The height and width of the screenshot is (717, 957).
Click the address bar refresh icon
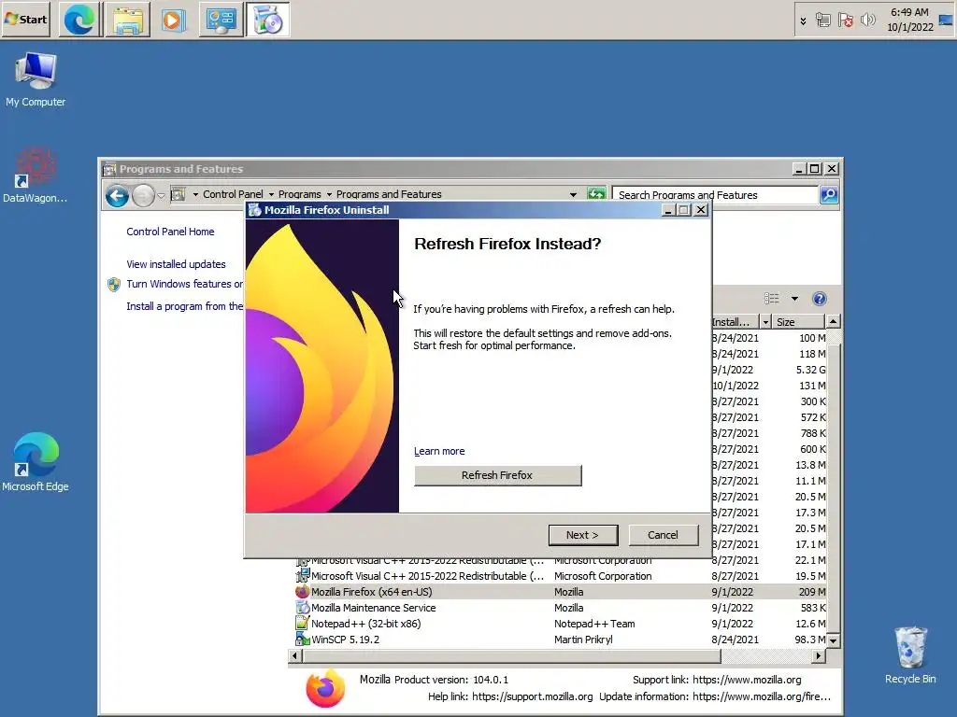click(596, 194)
